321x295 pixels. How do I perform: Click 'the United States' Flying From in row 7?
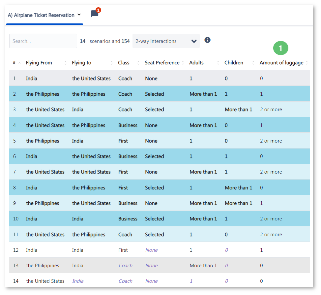(45, 172)
